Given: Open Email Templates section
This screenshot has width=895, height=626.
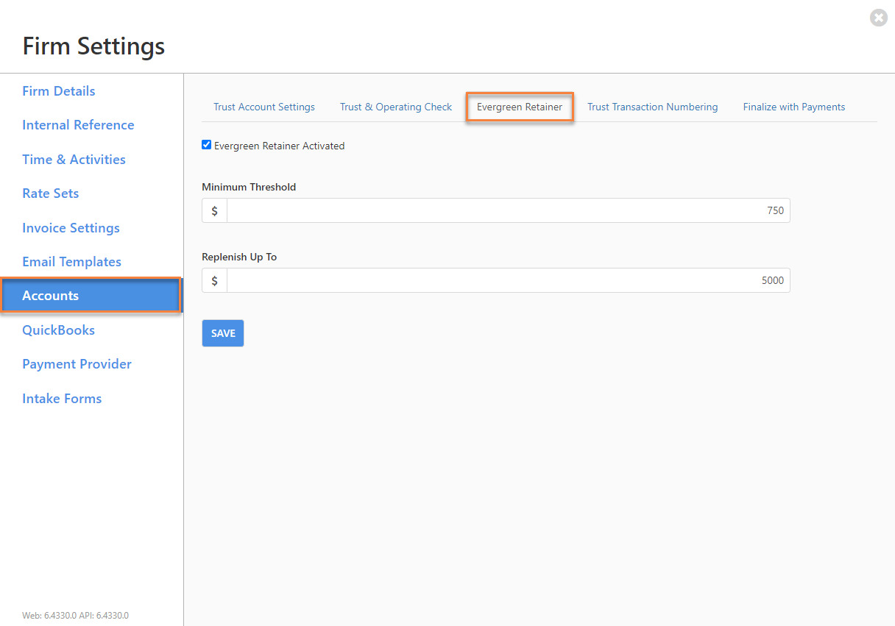Looking at the screenshot, I should tap(71, 262).
